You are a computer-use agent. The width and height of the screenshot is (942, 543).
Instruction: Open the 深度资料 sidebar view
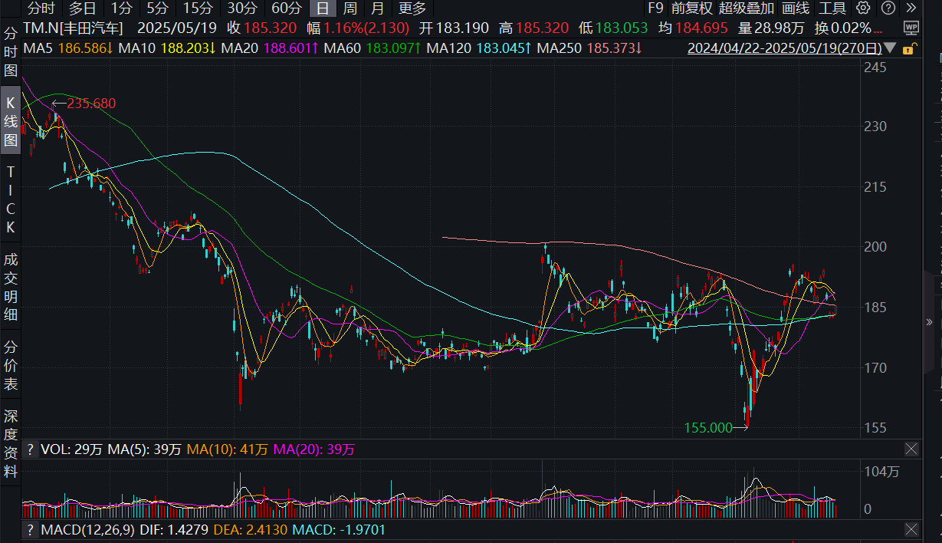click(x=11, y=443)
